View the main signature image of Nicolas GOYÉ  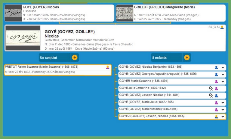[x=23, y=38]
